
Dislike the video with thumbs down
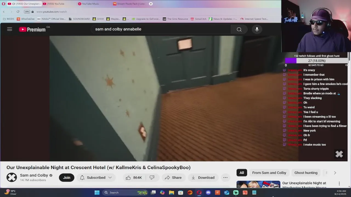[x=152, y=178]
